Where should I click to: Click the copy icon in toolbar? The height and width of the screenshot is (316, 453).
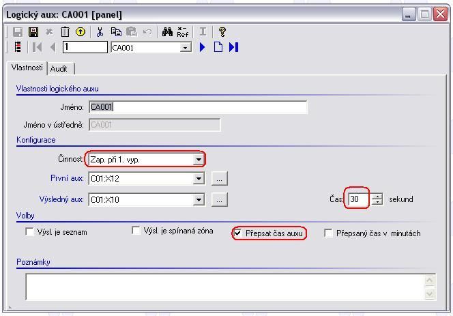(116, 32)
